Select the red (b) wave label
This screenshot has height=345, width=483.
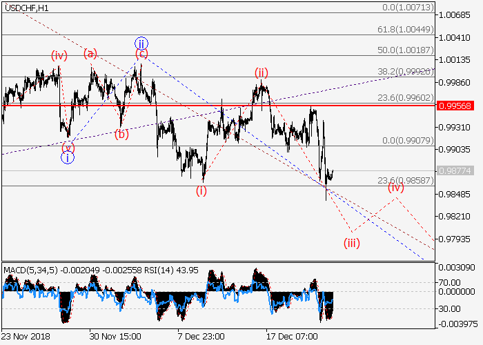pos(121,135)
